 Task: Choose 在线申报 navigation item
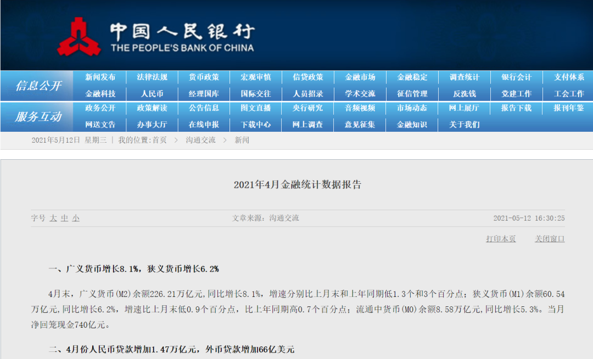pyautogui.click(x=204, y=125)
